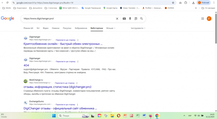
Task: Open Chrome downloads icon
Action: tap(193, 3)
